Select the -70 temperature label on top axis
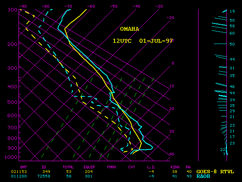 68,6
